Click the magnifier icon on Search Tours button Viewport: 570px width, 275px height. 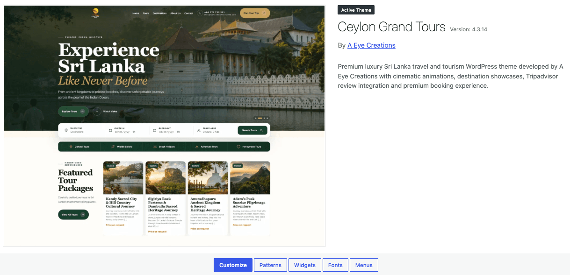[x=261, y=130]
